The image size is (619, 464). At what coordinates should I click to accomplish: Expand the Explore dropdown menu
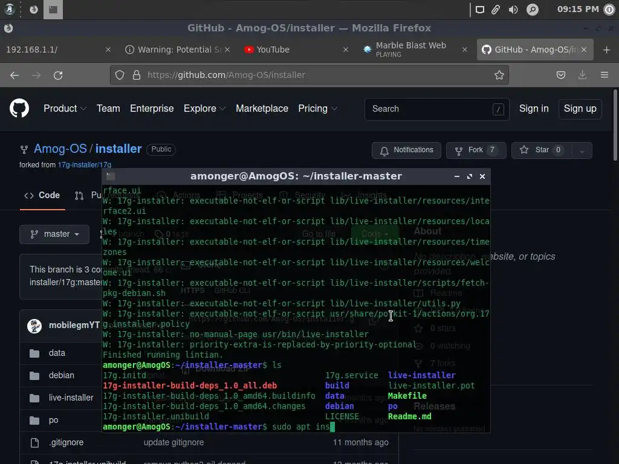204,109
